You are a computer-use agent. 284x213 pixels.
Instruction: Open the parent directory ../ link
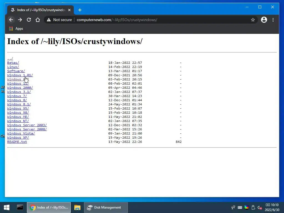click(10, 59)
